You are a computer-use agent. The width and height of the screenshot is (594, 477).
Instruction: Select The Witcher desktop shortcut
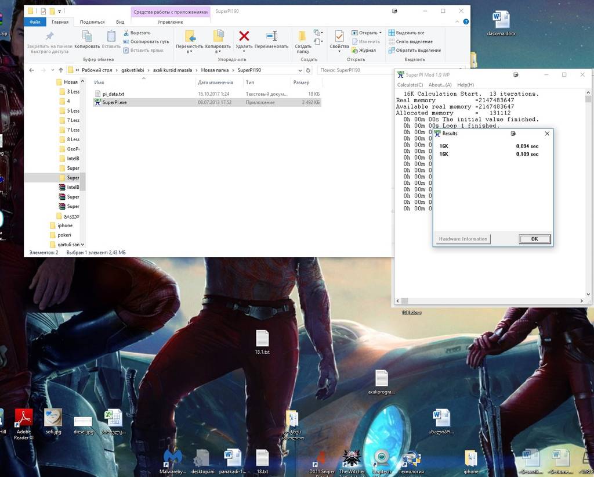click(x=352, y=462)
